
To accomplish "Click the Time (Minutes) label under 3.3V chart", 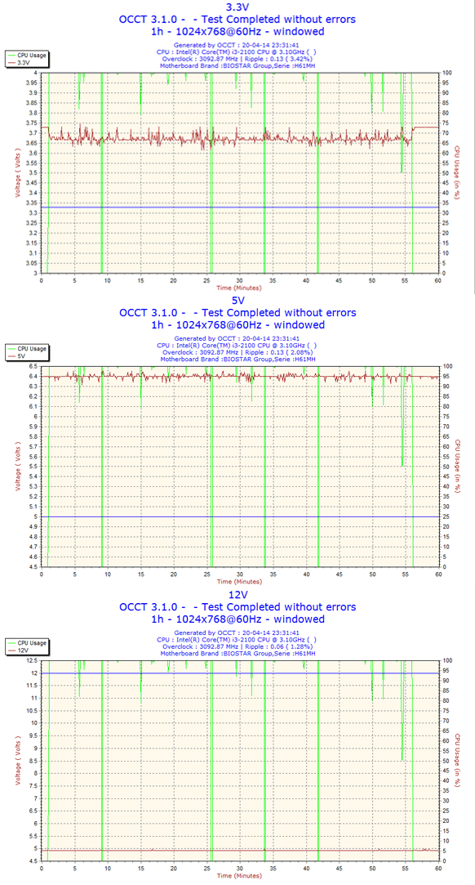I will click(x=239, y=288).
